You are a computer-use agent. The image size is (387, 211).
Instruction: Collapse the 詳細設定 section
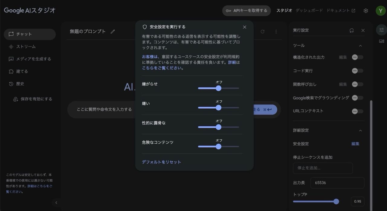coord(360,131)
